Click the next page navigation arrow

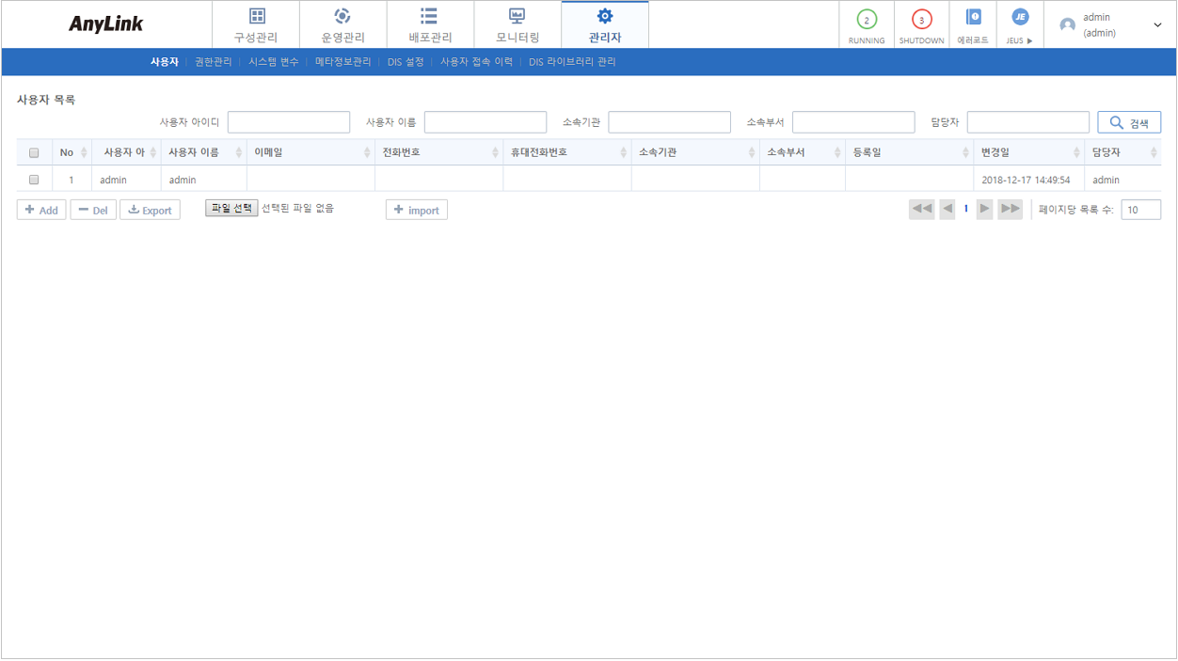[984, 209]
